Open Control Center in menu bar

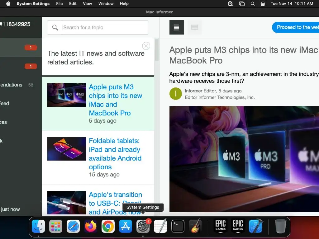[x=263, y=4]
